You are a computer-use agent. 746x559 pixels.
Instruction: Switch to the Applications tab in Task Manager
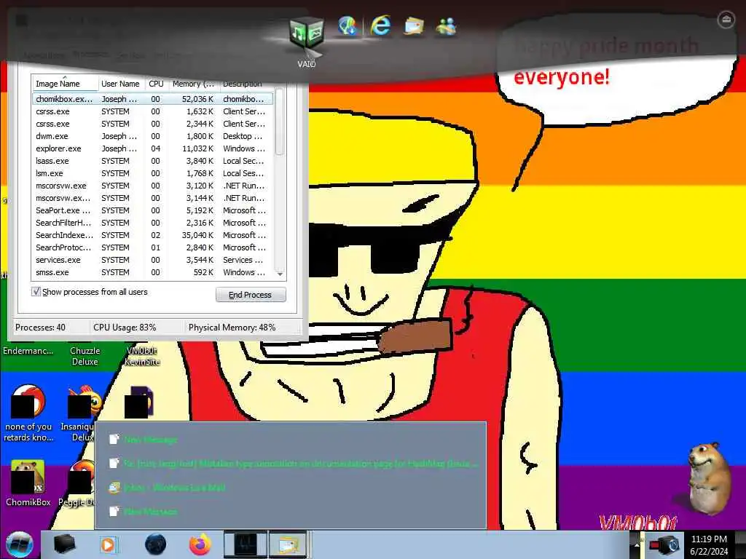(x=44, y=55)
